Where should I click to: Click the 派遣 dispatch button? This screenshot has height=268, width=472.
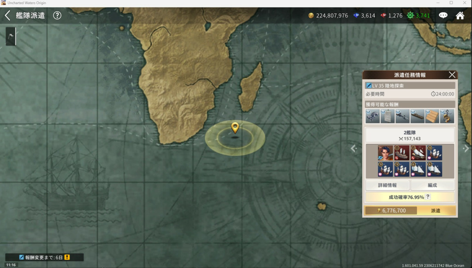tap(436, 210)
